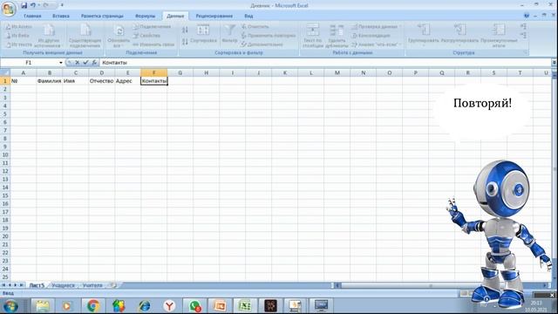
Task: Open Подключения in the ribbon
Action: (x=152, y=27)
